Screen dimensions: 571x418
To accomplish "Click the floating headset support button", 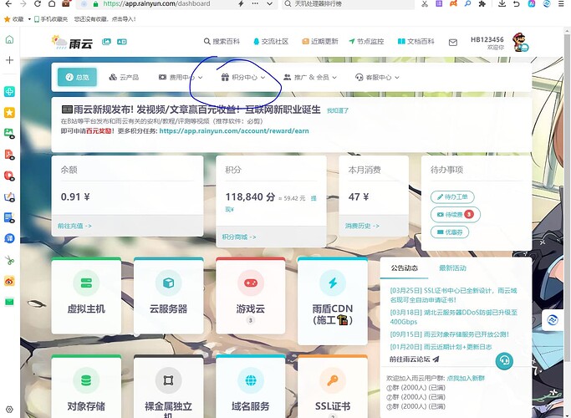I will (x=504, y=361).
